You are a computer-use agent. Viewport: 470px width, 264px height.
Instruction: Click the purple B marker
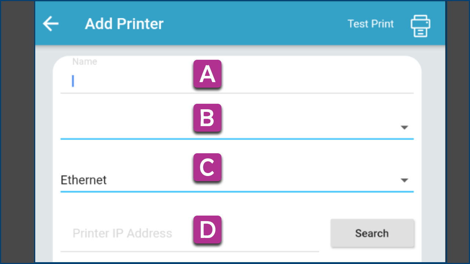point(207,118)
